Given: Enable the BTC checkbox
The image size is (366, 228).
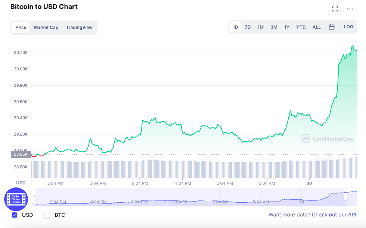Looking at the screenshot, I should (47, 215).
